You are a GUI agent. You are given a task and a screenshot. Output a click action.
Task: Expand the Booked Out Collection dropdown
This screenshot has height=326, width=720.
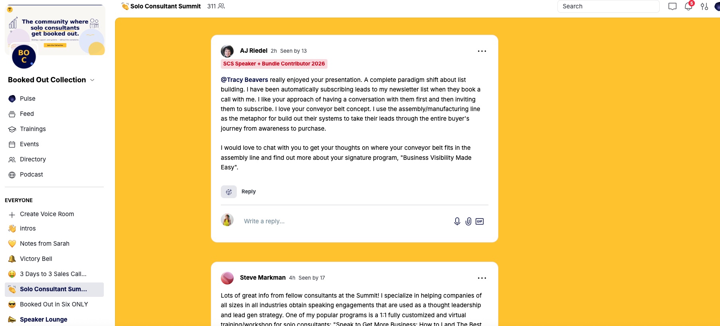click(92, 80)
